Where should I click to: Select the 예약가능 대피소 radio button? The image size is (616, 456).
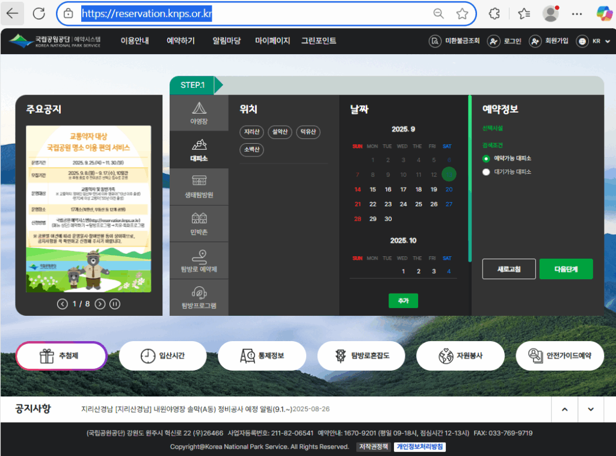click(486, 159)
